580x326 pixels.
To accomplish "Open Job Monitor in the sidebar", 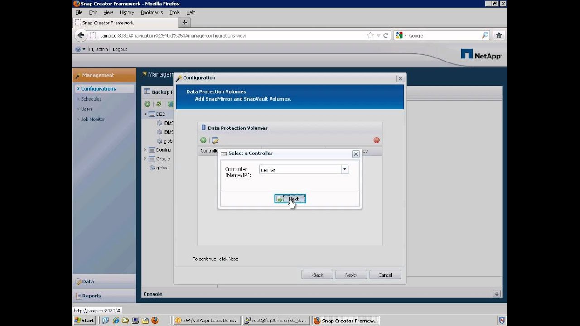I will 92,119.
